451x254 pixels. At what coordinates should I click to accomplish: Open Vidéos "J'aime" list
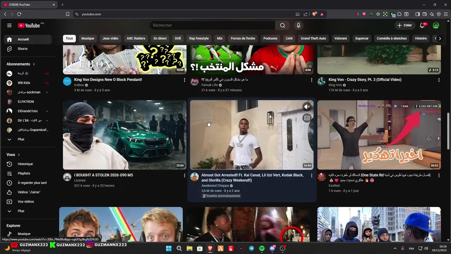click(27, 192)
